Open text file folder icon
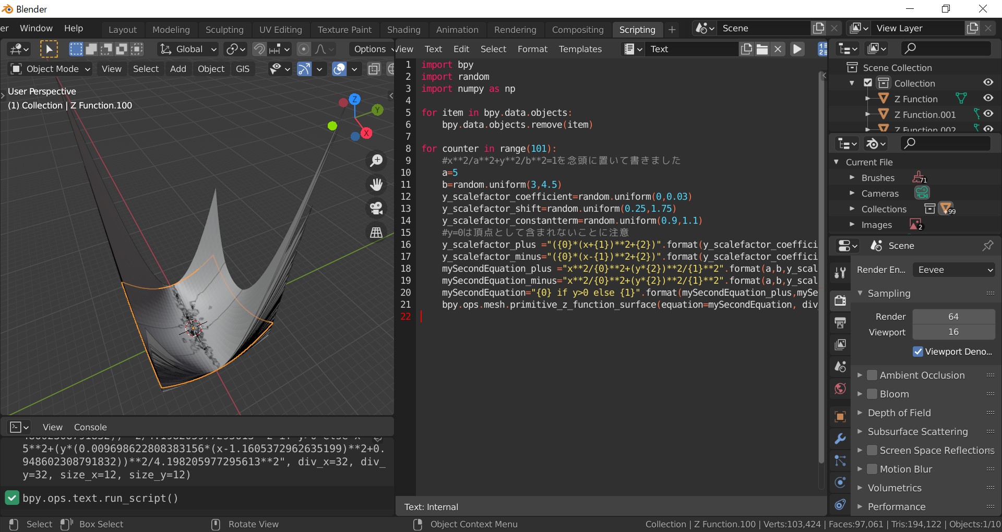Screen dimensions: 1002x532 pos(762,49)
